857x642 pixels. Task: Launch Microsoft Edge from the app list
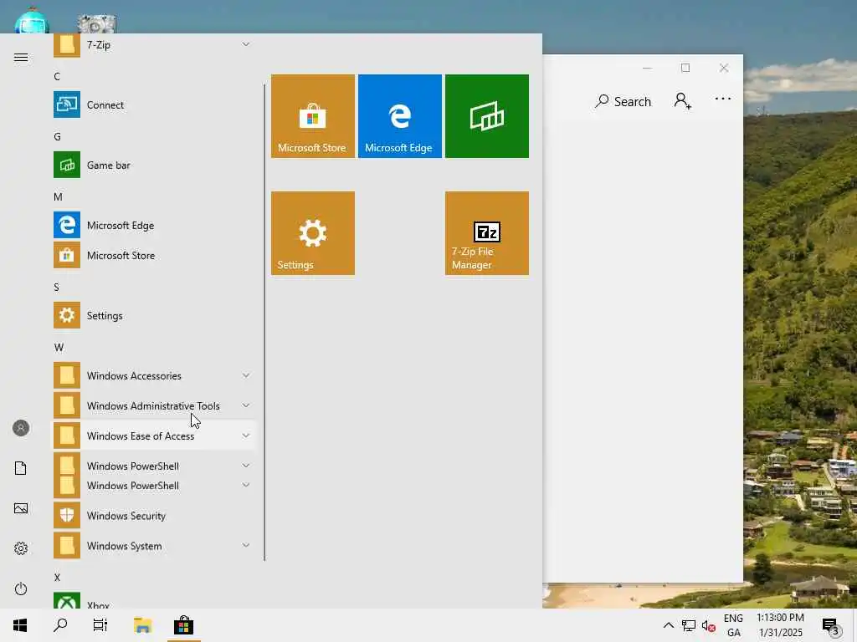point(154,225)
